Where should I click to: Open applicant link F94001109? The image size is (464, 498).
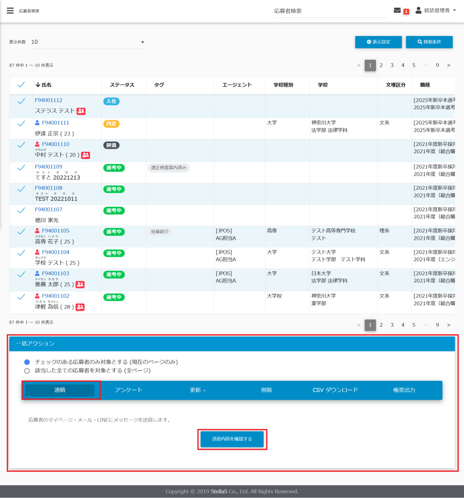click(x=49, y=167)
